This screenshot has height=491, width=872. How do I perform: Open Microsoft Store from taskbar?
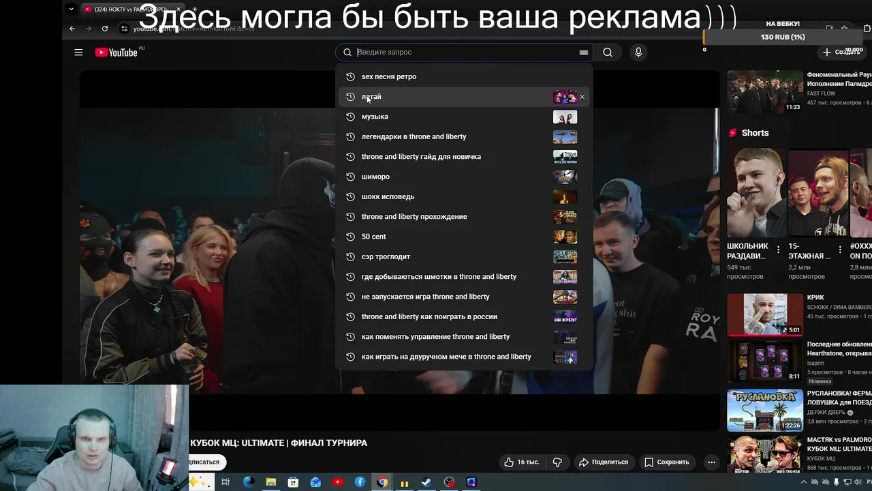click(293, 482)
